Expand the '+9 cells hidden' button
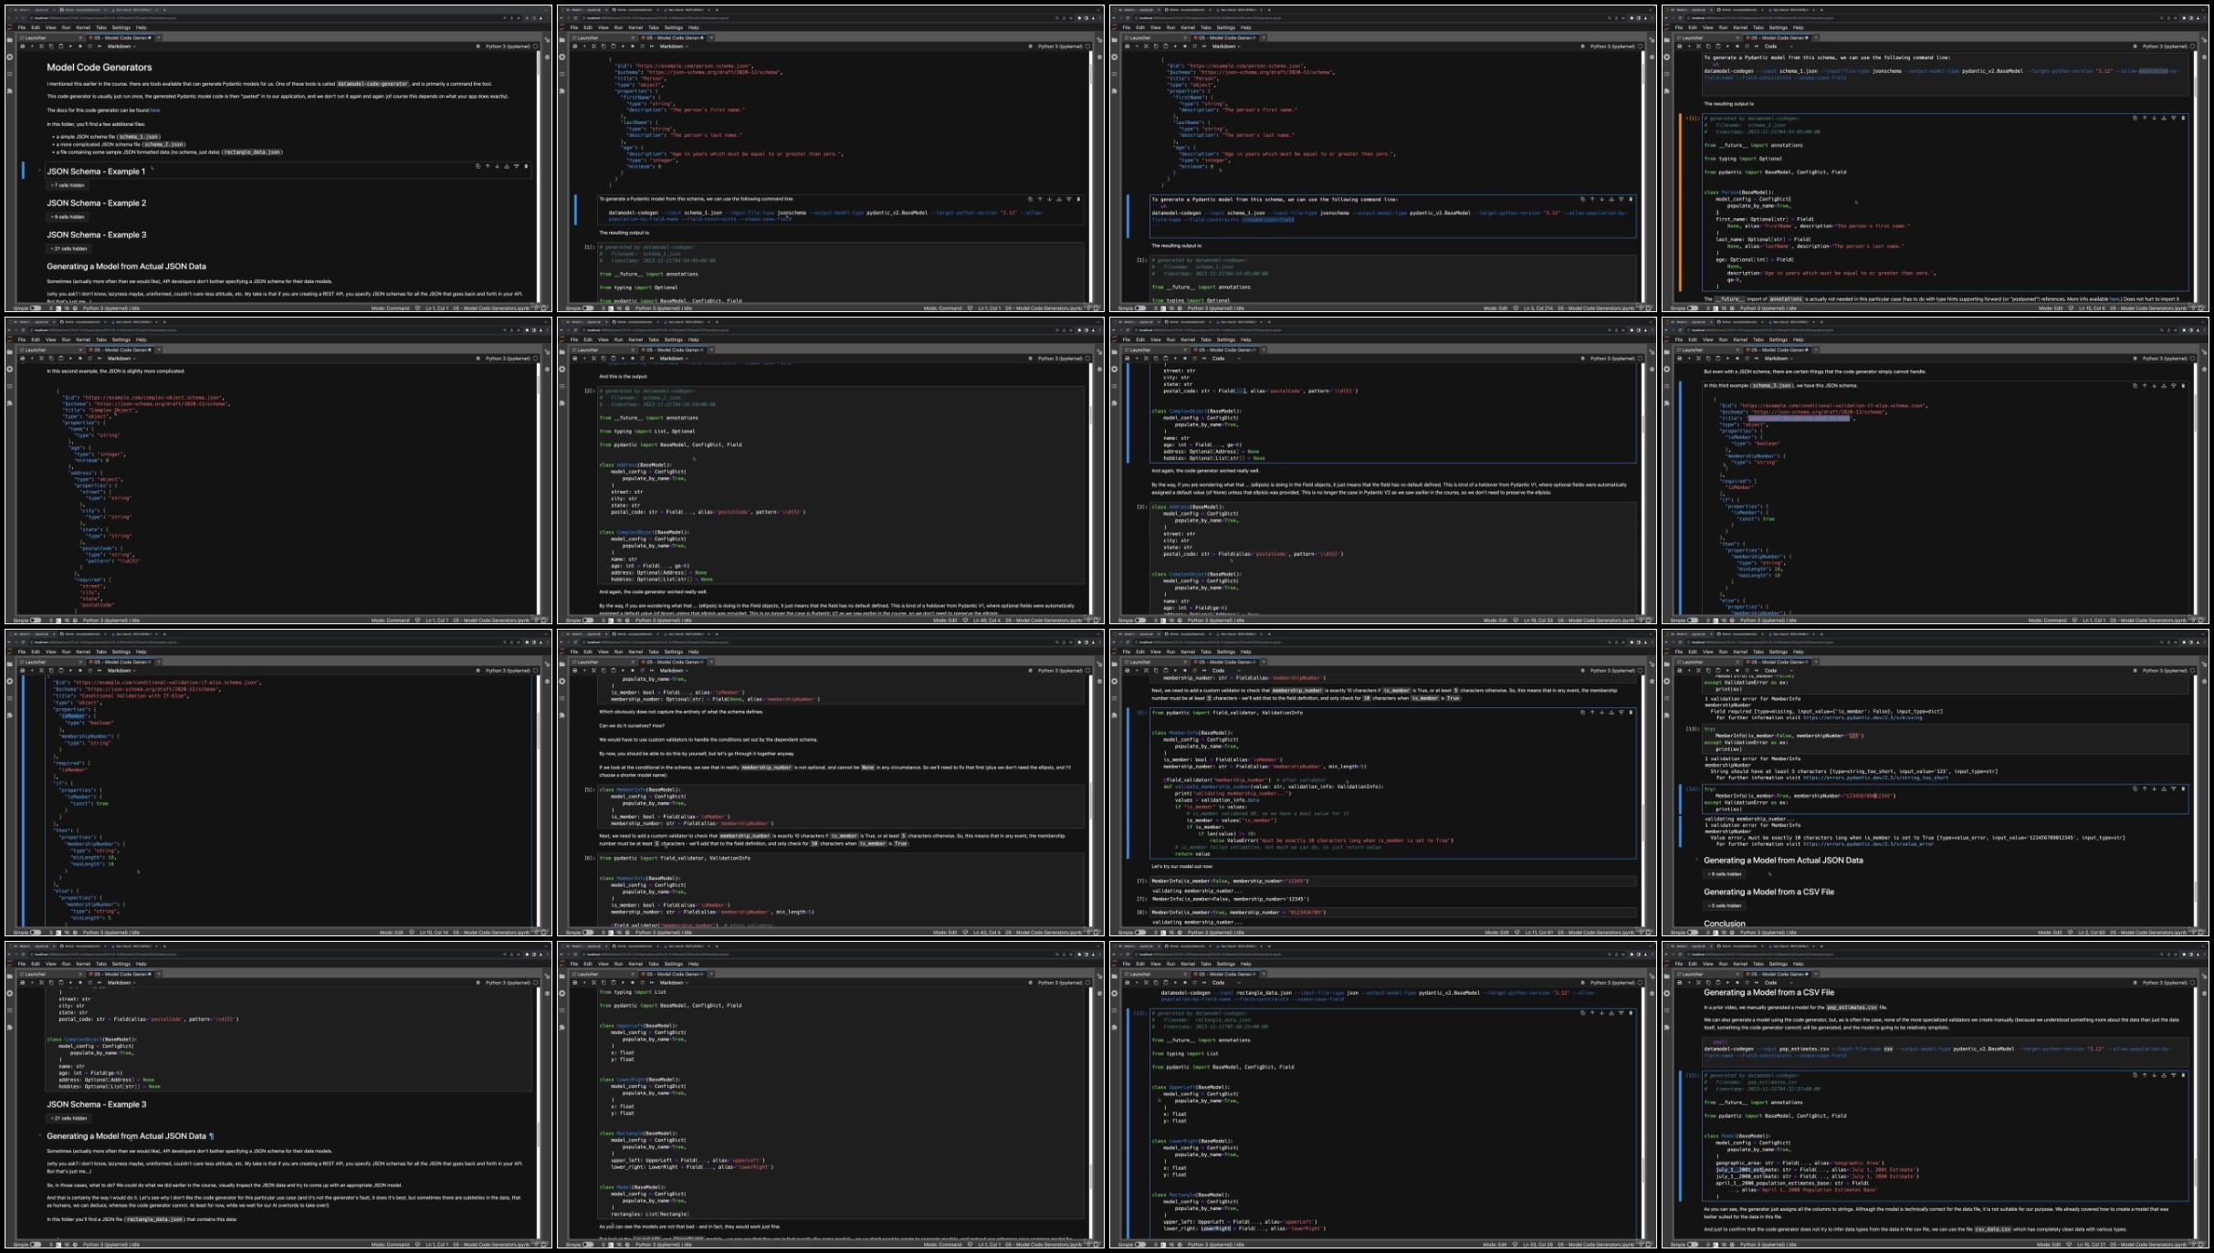This screenshot has width=2214, height=1253. coord(68,217)
